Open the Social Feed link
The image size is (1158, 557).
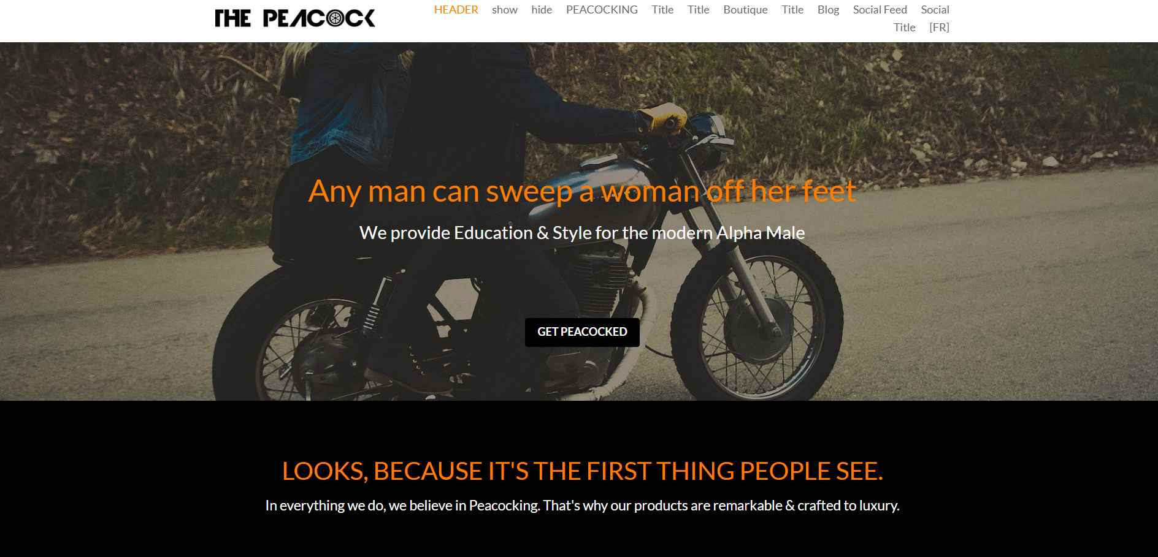coord(880,10)
